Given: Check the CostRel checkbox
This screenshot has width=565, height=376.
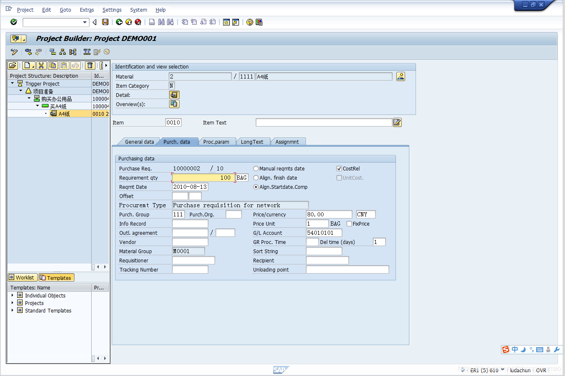Looking at the screenshot, I should tap(339, 169).
